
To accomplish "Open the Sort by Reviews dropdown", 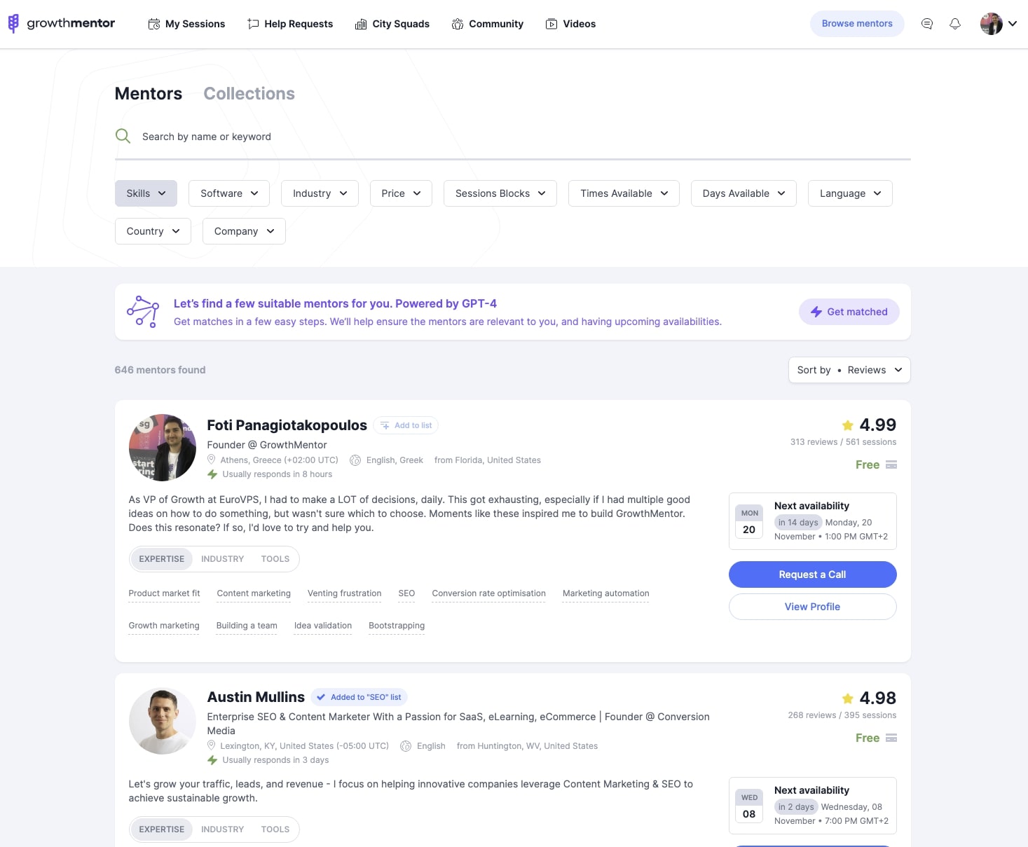I will (x=849, y=370).
